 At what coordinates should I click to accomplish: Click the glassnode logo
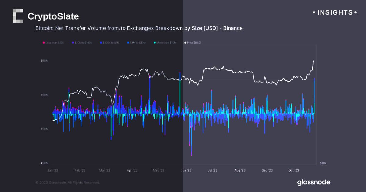pos(314,182)
